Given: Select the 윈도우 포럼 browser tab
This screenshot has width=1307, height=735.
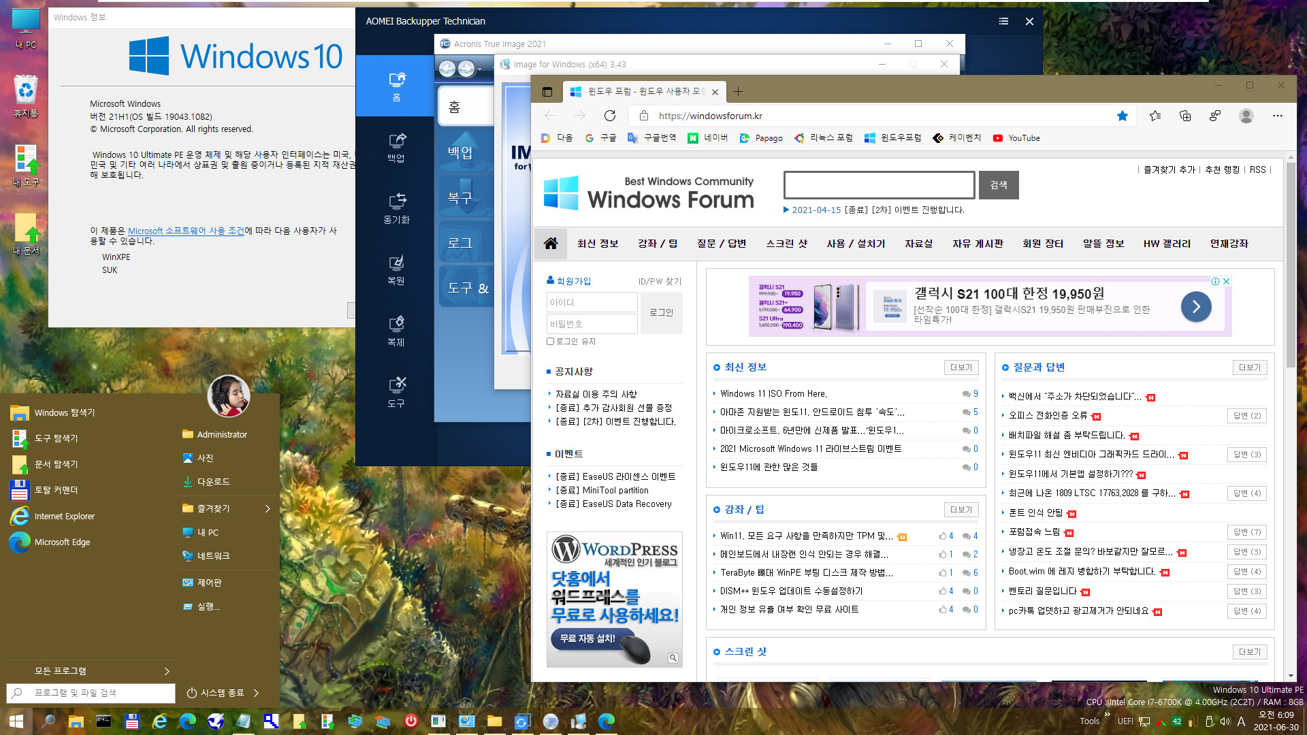Looking at the screenshot, I should (643, 91).
